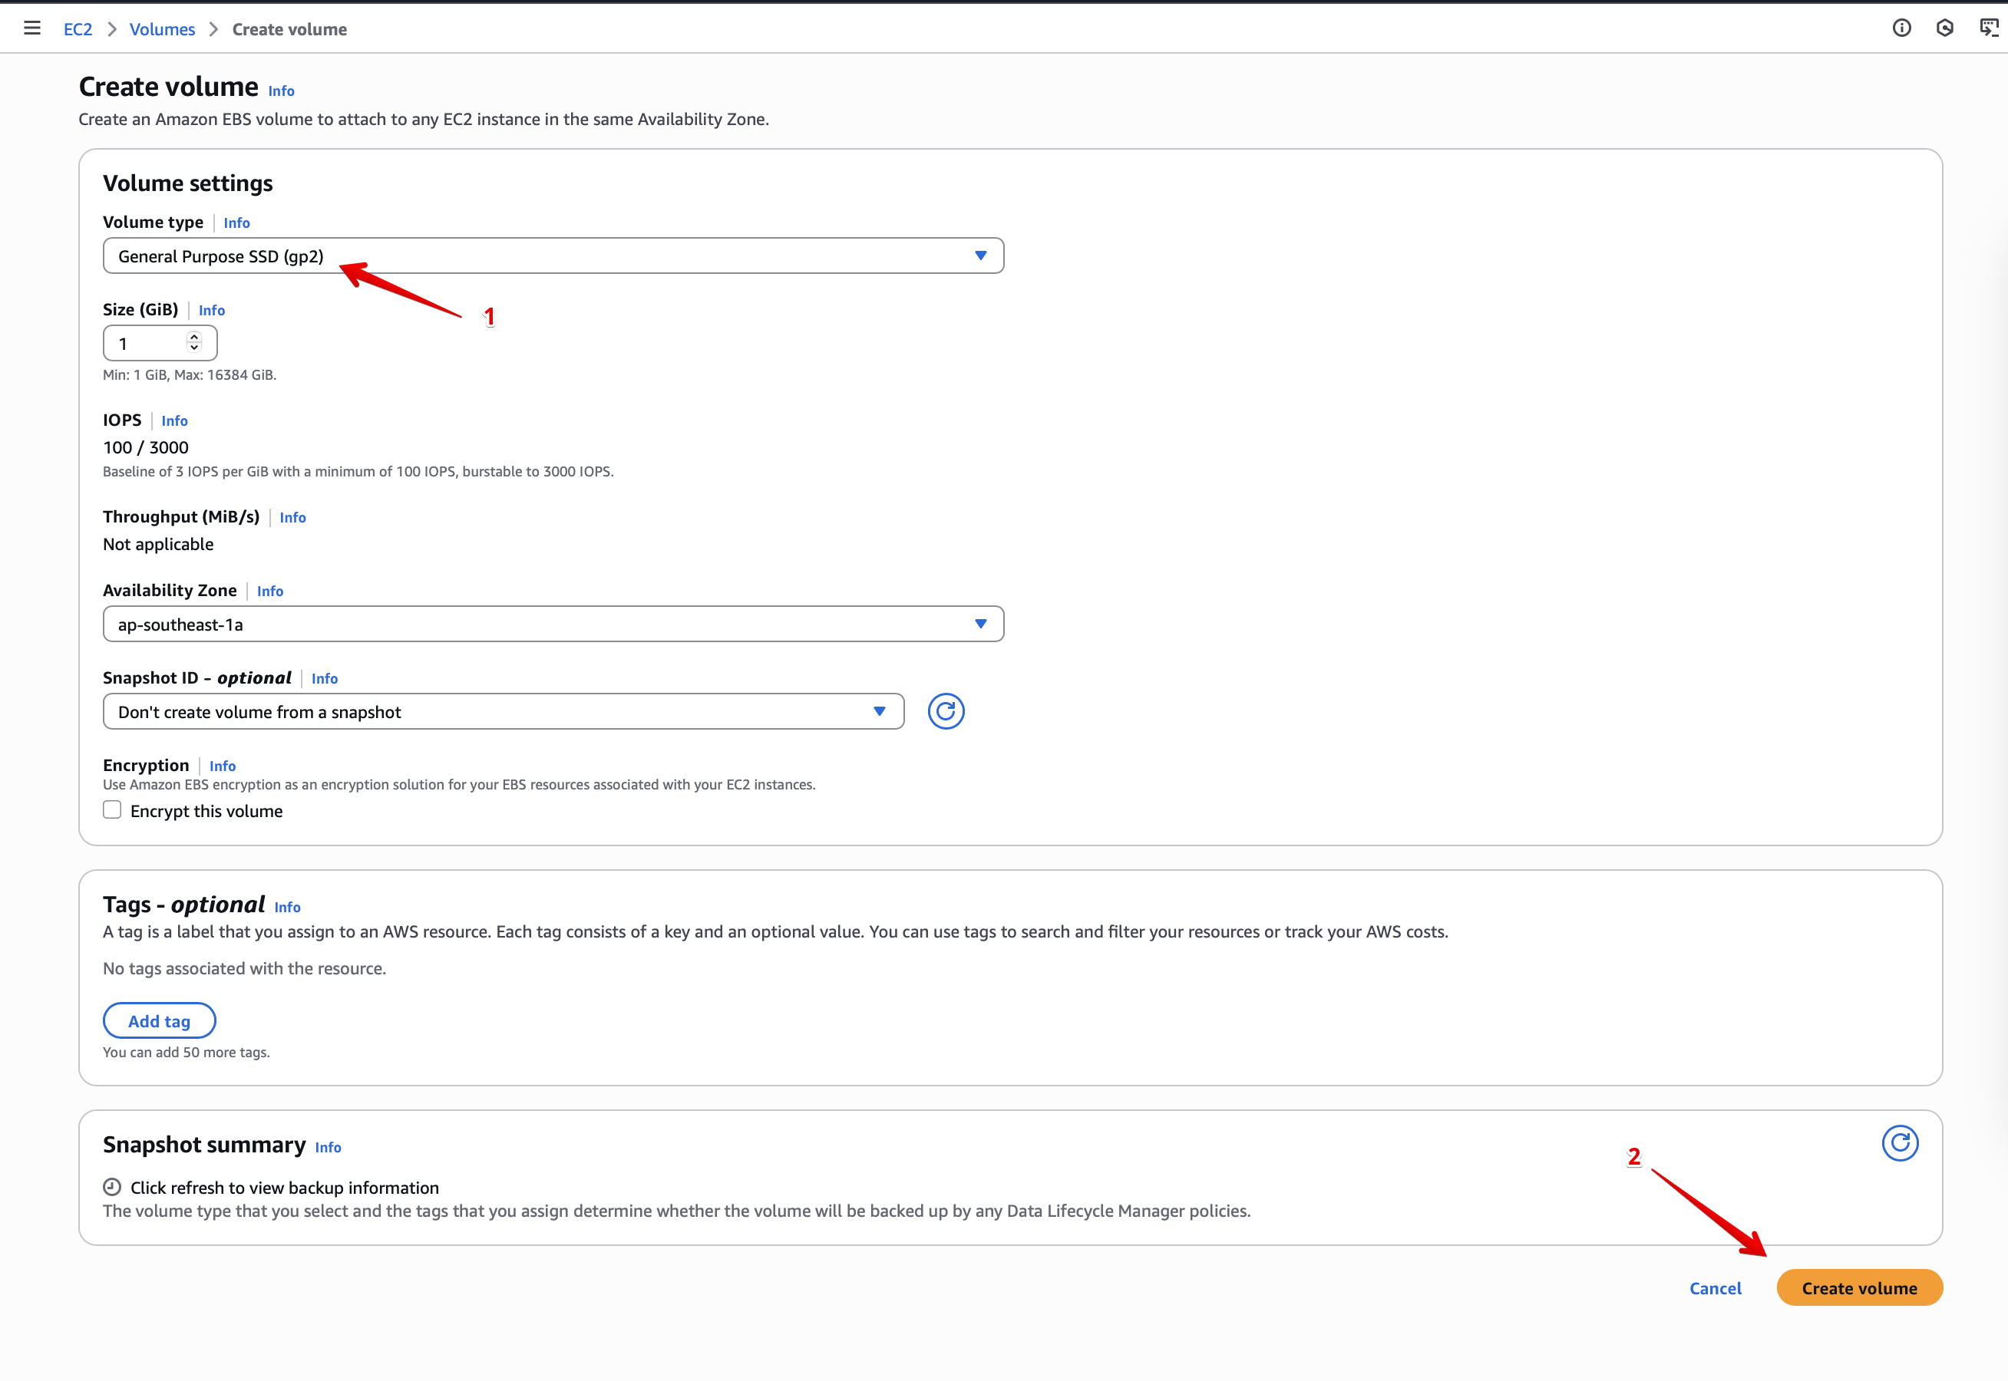Increase volume size with the stepper up arrow
This screenshot has height=1381, width=2008.
[195, 338]
